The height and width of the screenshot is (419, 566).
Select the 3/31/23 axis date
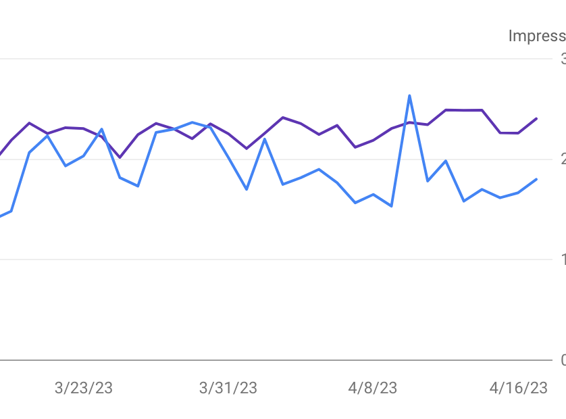[228, 388]
